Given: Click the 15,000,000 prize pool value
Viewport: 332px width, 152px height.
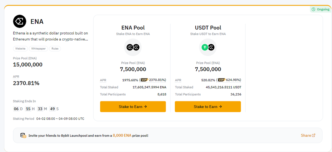Looking at the screenshot, I should click(28, 65).
